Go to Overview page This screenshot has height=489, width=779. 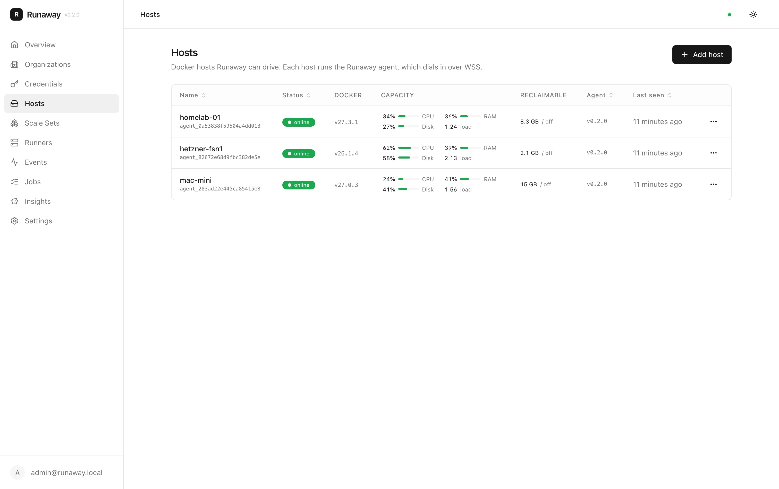pos(62,45)
